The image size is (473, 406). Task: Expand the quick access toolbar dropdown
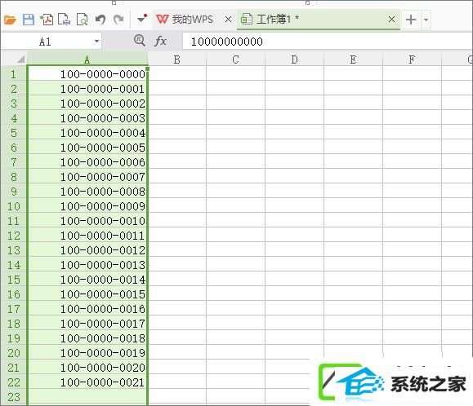point(142,19)
